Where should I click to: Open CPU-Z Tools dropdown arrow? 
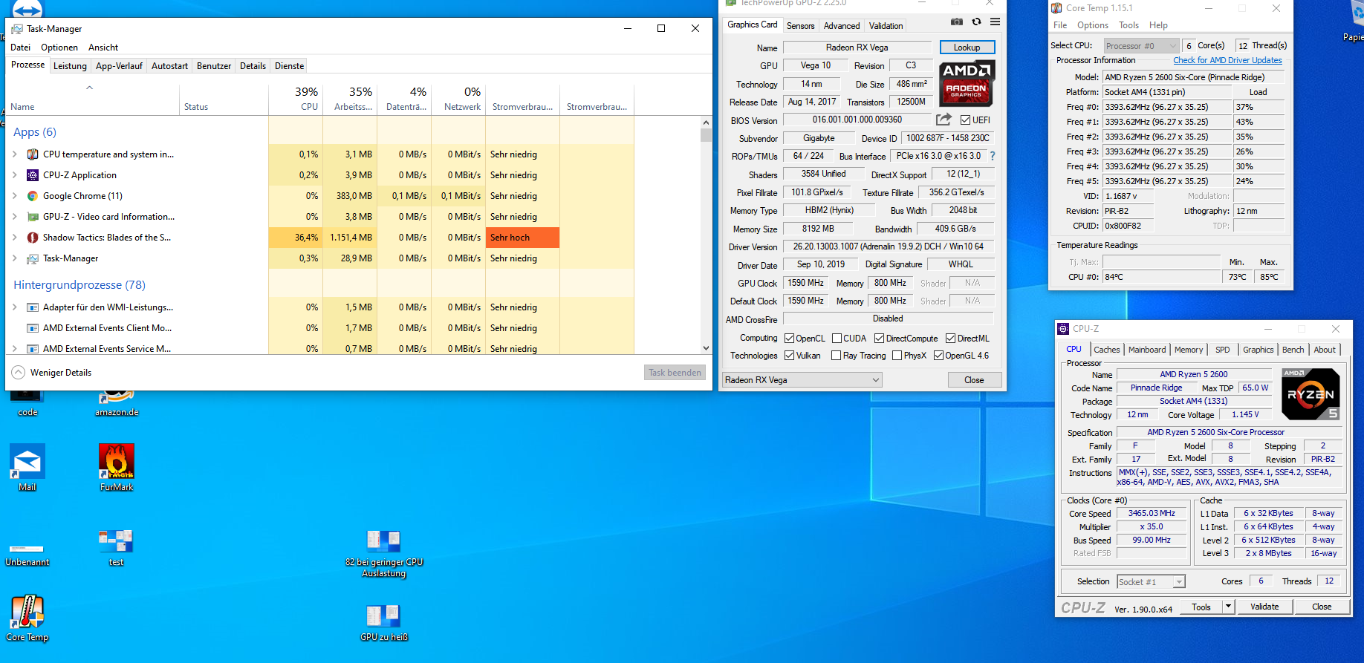point(1228,607)
